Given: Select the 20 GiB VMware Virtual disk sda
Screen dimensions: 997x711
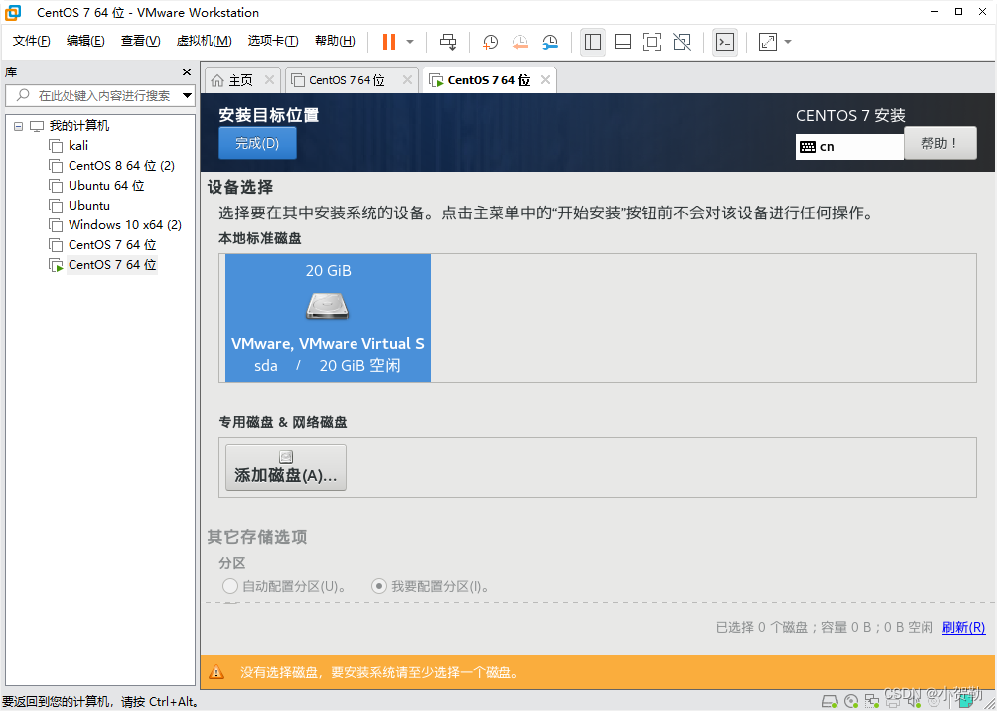Looking at the screenshot, I should coord(328,318).
